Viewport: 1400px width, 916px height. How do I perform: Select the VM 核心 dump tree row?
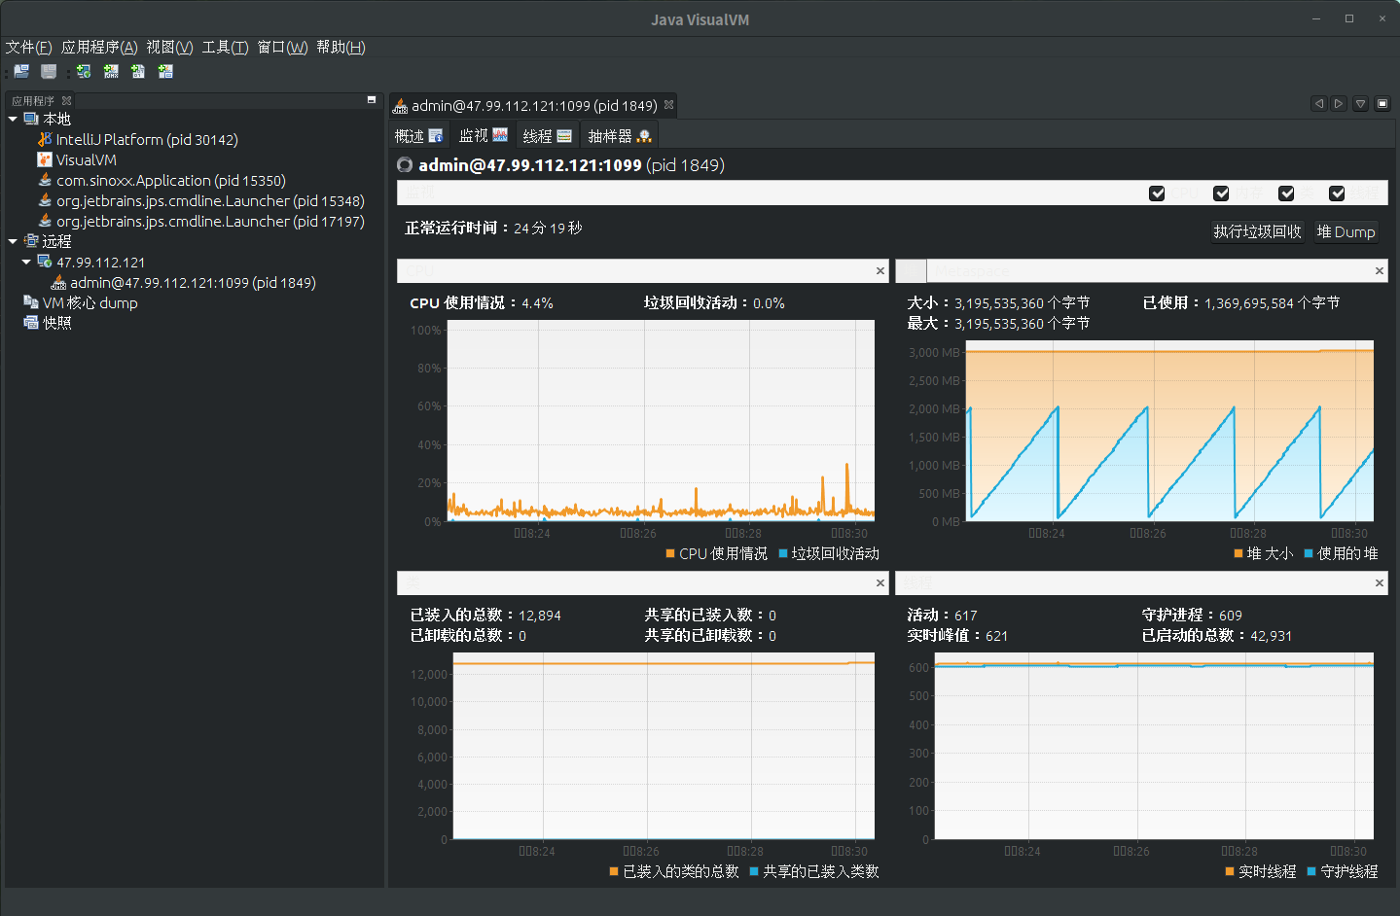click(x=90, y=302)
